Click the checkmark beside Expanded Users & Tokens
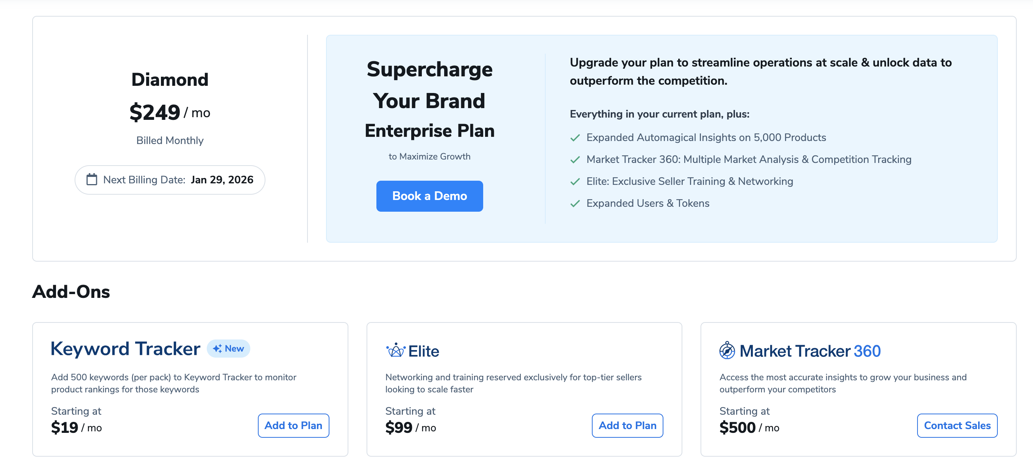The width and height of the screenshot is (1033, 468). [575, 204]
